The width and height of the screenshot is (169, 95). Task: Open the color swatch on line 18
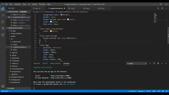(x=61, y=15)
